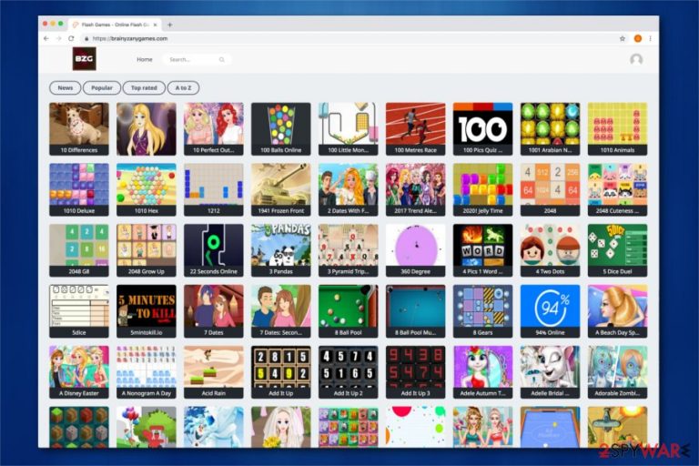
Task: Click the user account avatar icon
Action: (x=636, y=59)
